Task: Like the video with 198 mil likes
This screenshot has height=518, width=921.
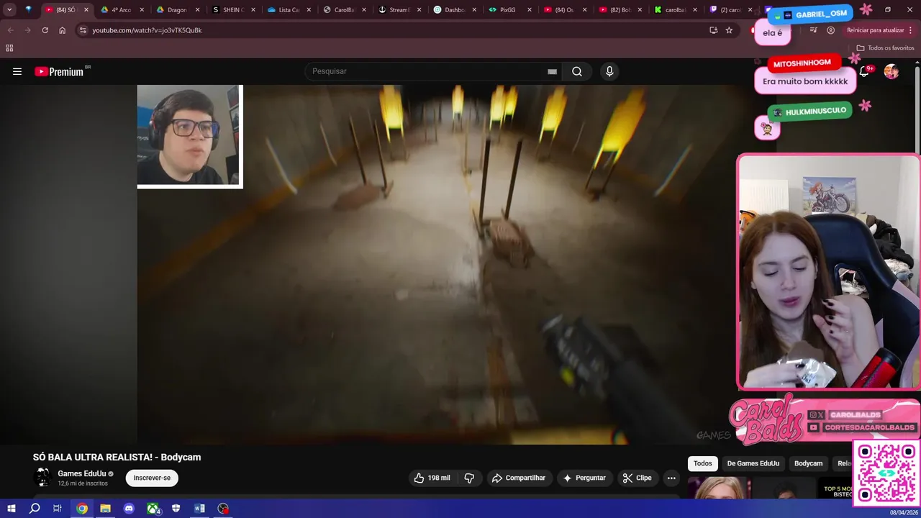Action: [432, 478]
